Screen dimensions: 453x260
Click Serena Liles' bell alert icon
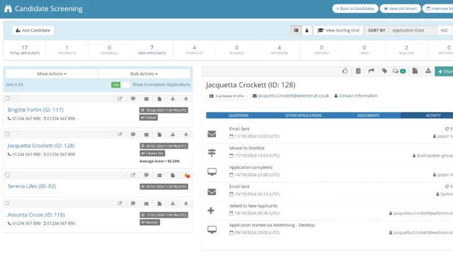pyautogui.click(x=186, y=176)
